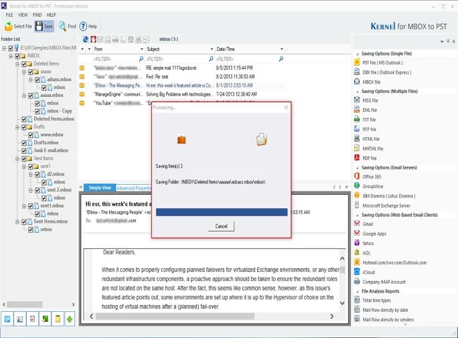Screen dimensions: 458x338
Task: Toggle the d2.mbox checkbox
Action: [x=37, y=174]
